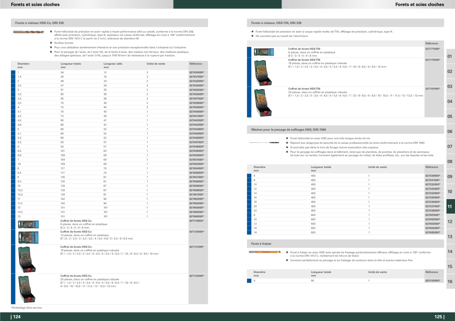This screenshot has height=321, width=455.
Task: Click the 'Foret à fraiser' section heading
Action: 261,244
